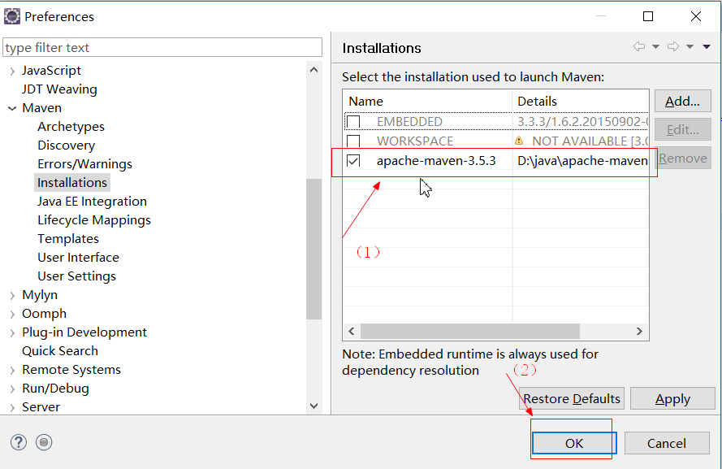Click the Preferences window gear icon
The width and height of the screenshot is (722, 469).
tap(12, 16)
